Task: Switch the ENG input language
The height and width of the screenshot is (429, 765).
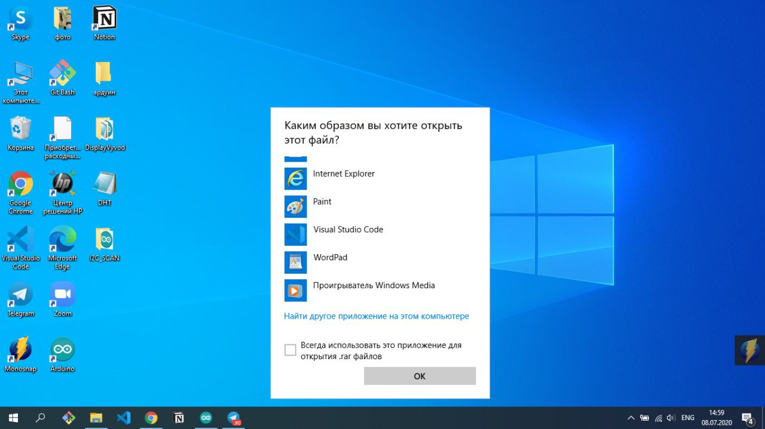Action: 688,418
